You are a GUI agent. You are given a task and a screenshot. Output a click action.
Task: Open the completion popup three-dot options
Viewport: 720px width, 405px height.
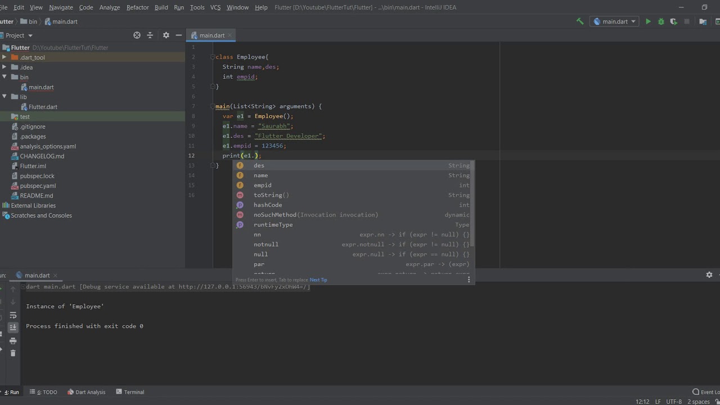click(469, 280)
